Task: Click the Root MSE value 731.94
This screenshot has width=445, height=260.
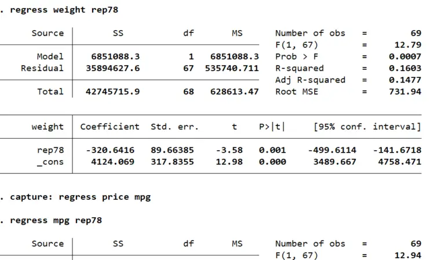Action: pos(407,91)
